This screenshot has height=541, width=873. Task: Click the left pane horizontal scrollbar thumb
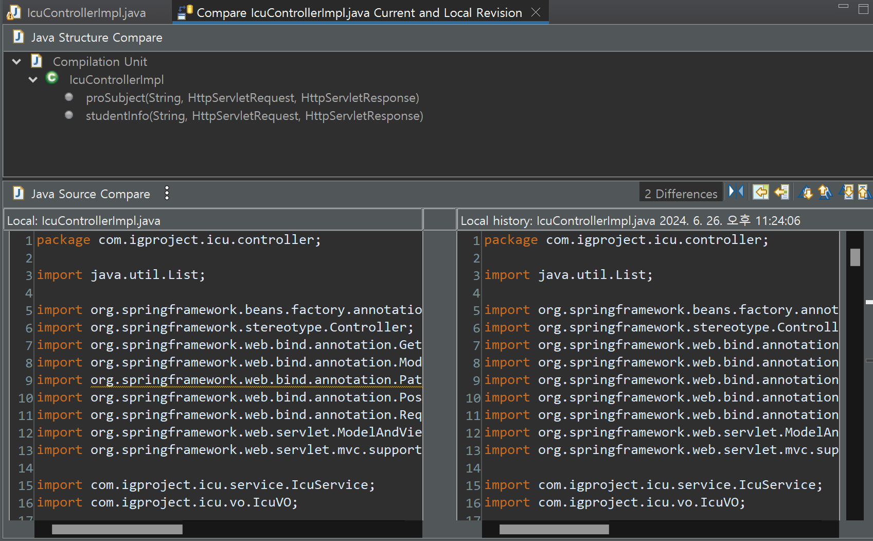pos(117,529)
